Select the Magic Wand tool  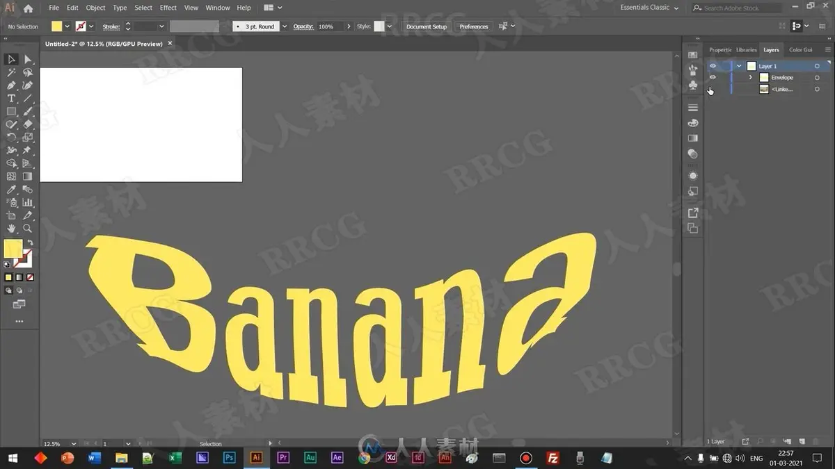12,72
